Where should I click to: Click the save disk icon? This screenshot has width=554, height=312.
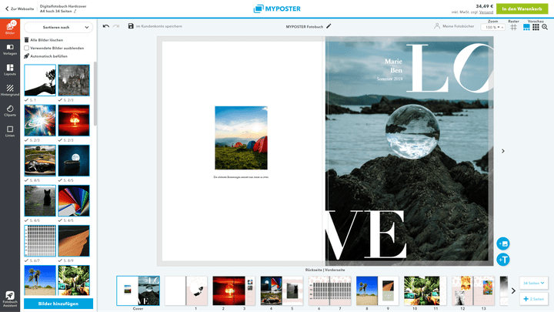coord(131,26)
